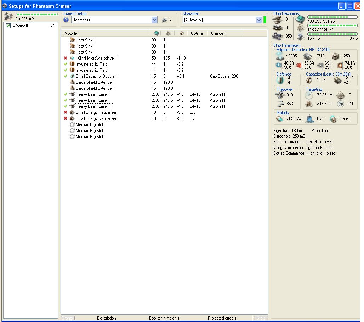This screenshot has height=322, width=364.
Task: Click Fleet Commander right click to set
Action: pos(302,142)
